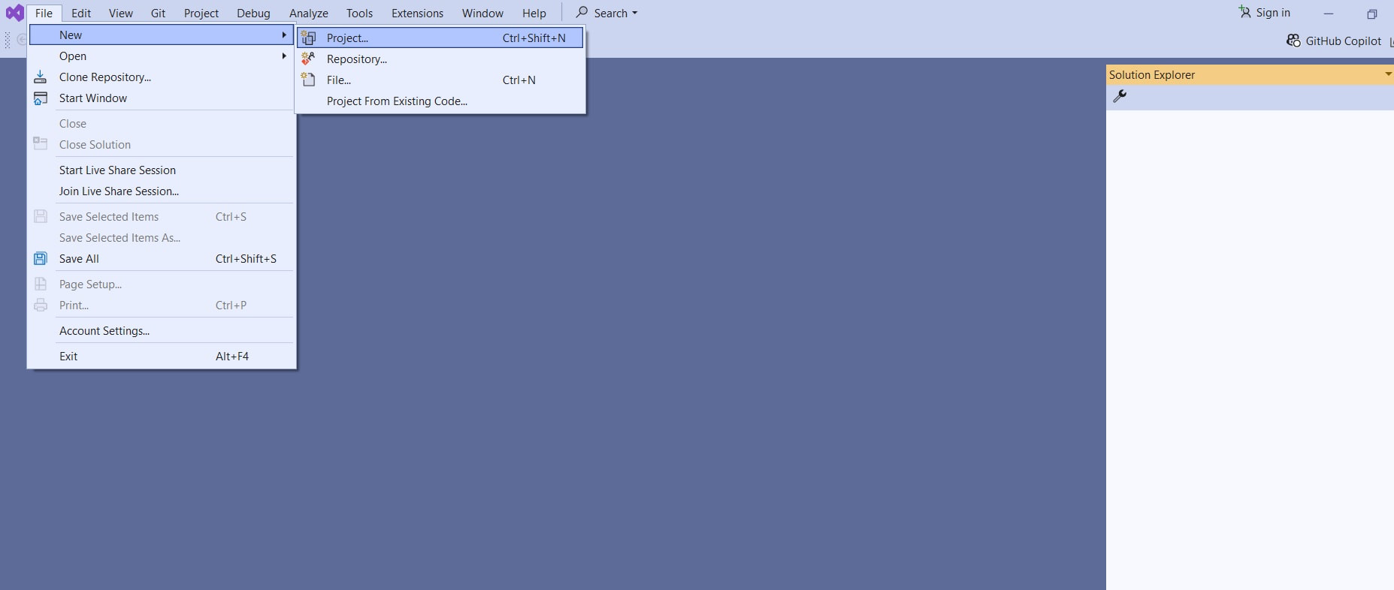Choose Project From Existing Code...
The image size is (1394, 590).
click(440, 101)
